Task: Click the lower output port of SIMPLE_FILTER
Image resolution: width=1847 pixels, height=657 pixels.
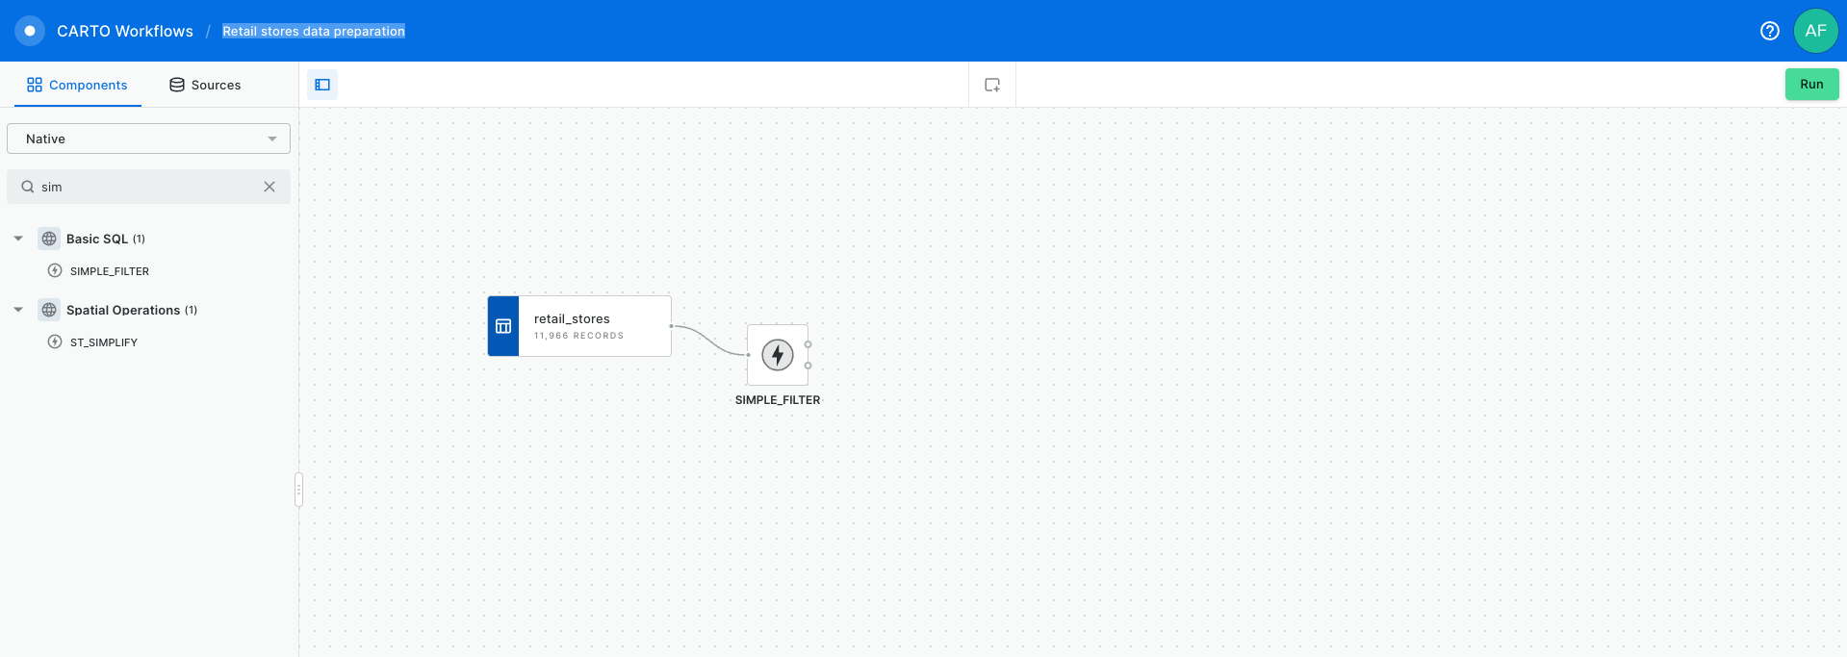Action: [x=808, y=366]
